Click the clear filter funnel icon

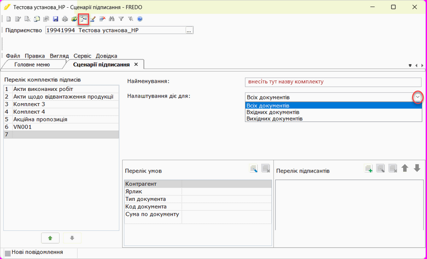point(130,19)
